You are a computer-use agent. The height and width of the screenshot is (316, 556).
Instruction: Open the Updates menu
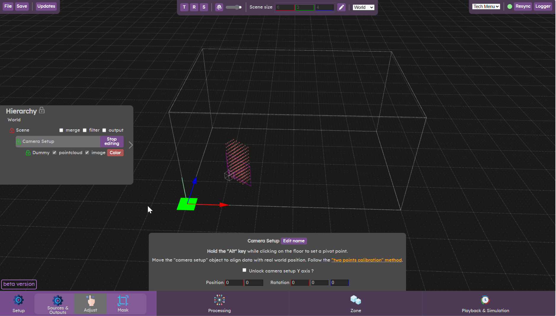pos(46,6)
